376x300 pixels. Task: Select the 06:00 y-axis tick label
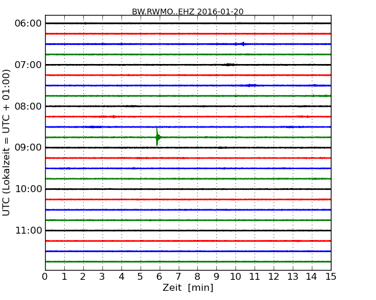coord(28,24)
